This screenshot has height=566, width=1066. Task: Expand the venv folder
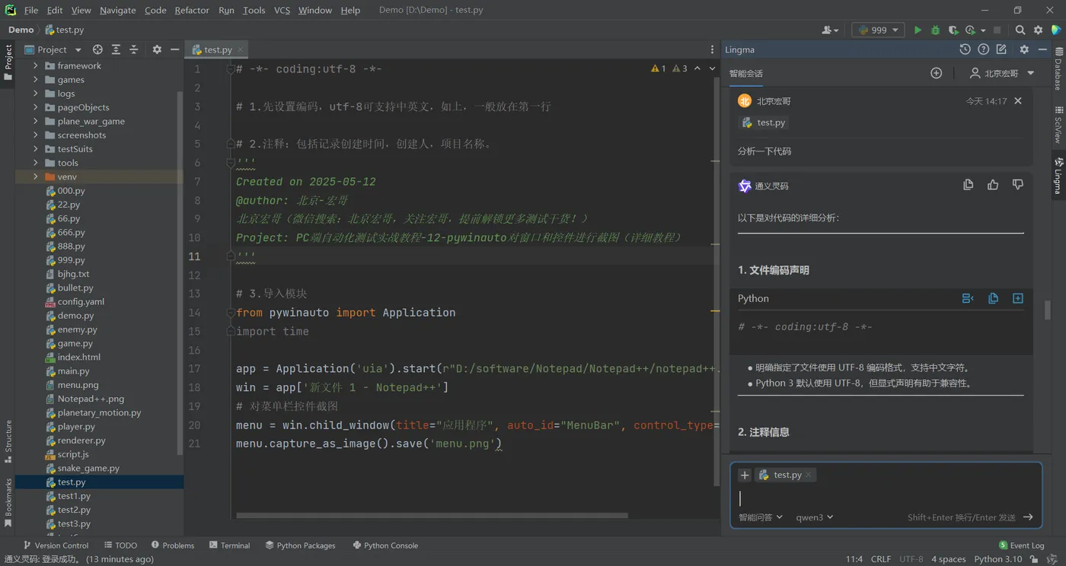point(36,176)
